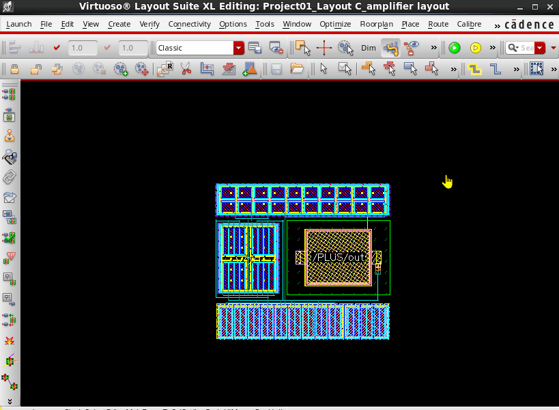The height and width of the screenshot is (410, 559).
Task: Toggle the Dim display button
Action: 369,48
